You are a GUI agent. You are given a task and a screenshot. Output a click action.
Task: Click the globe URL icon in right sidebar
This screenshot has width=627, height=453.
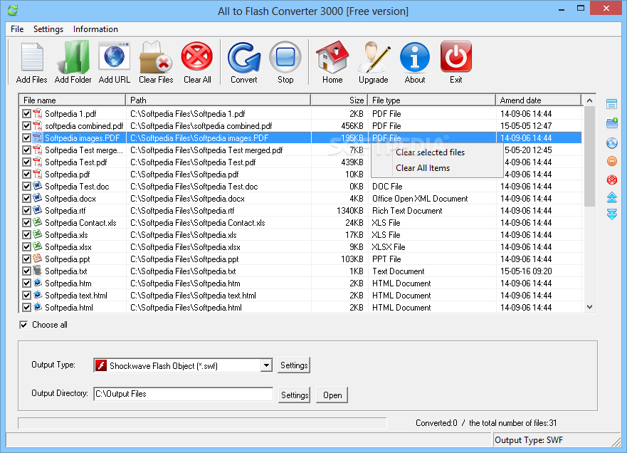point(612,143)
